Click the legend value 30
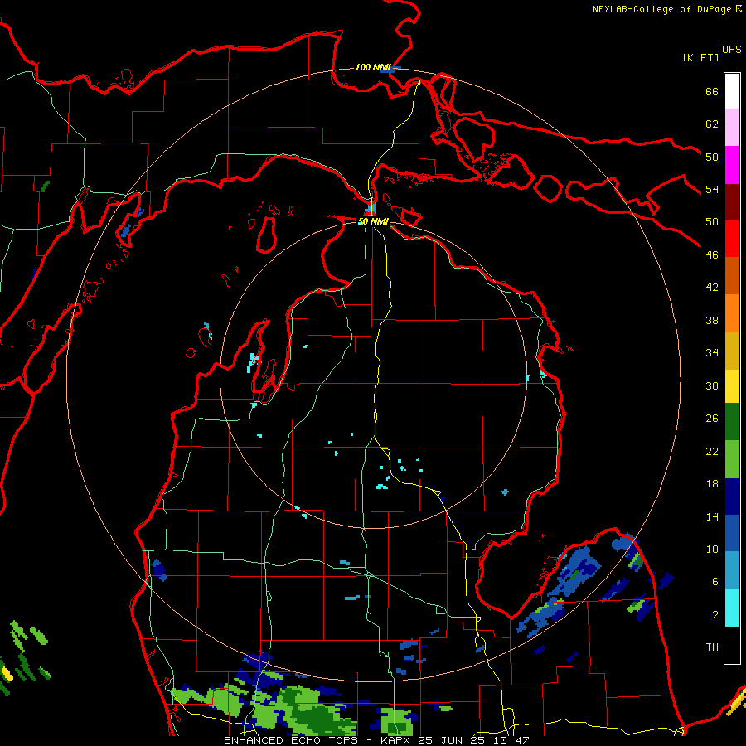This screenshot has height=746, width=746. (712, 385)
